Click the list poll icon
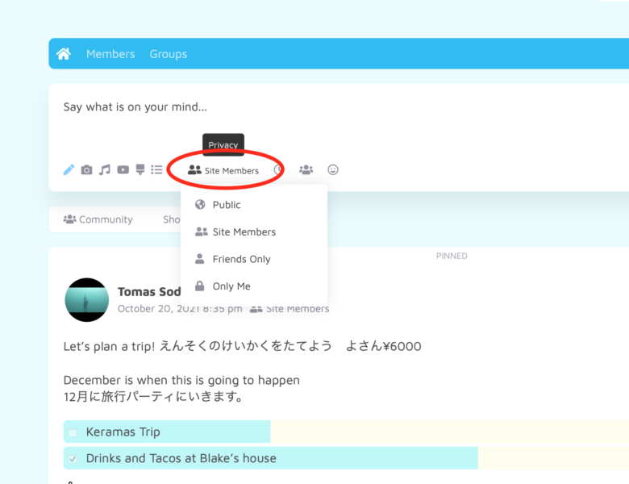629x484 pixels. (156, 170)
